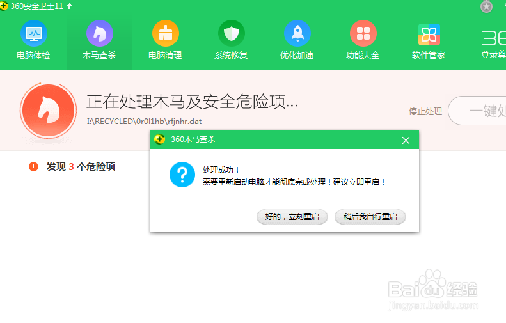This screenshot has height=323, width=506.
Task: Click the 处理成功！ message text
Action: click(x=221, y=170)
